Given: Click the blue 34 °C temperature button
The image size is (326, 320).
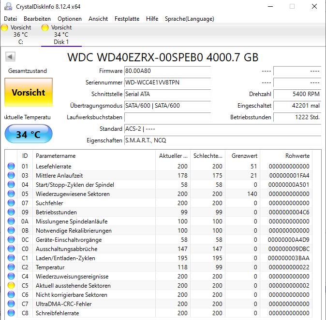Looking at the screenshot, I should tap(29, 134).
